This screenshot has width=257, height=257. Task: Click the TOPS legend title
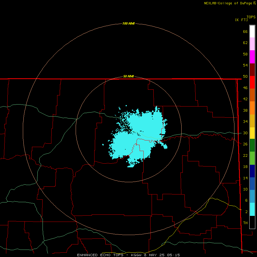(x=251, y=17)
